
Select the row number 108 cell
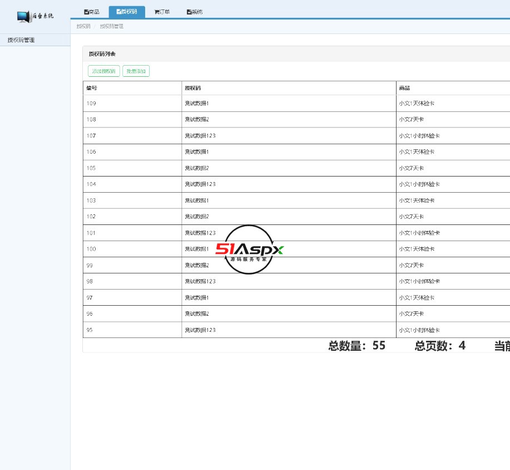click(x=132, y=120)
